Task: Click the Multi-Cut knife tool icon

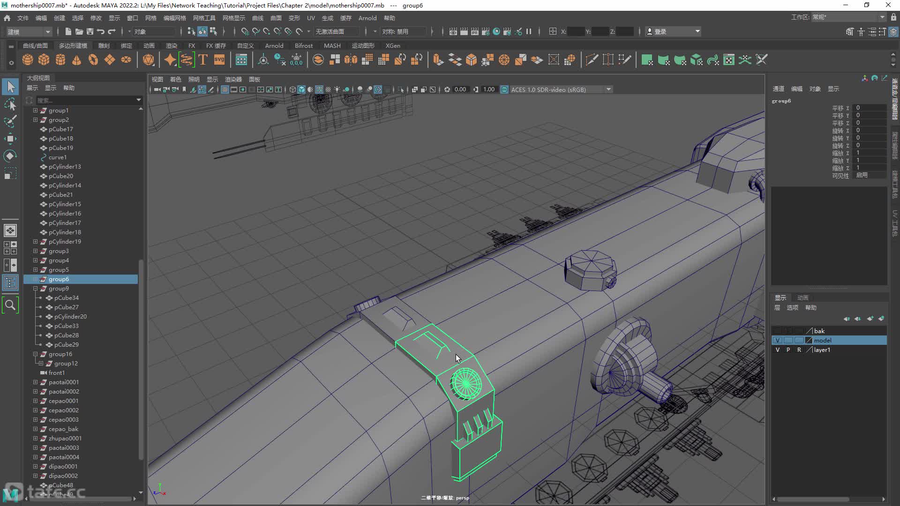Action: point(592,60)
